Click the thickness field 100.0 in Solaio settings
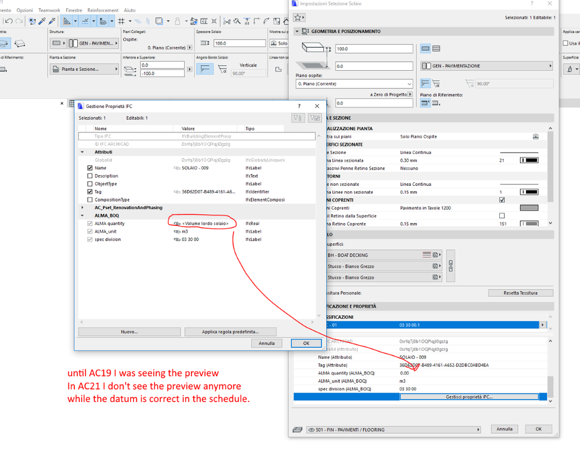580x449 pixels. click(374, 49)
